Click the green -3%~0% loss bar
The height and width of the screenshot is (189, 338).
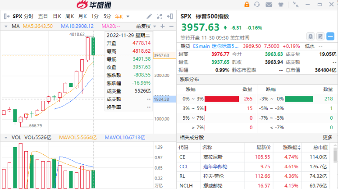299,99
